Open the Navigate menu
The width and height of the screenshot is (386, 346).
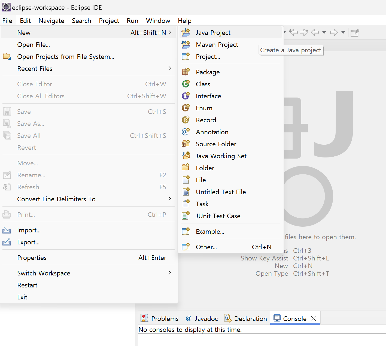click(51, 21)
